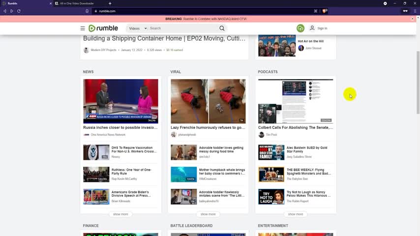The height and width of the screenshot is (236, 420).
Task: Open Alec Baldwin SUED by Gold Star Family thumbnail
Action: click(x=271, y=152)
